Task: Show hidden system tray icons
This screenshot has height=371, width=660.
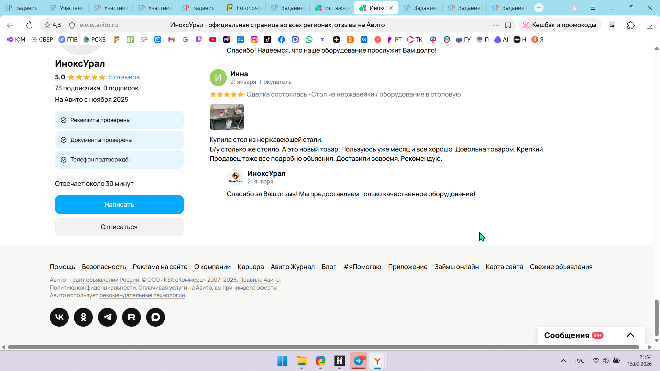Action: click(x=563, y=361)
